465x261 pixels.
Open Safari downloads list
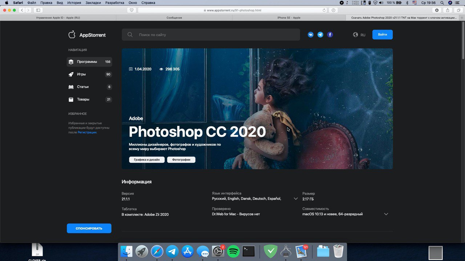point(437,10)
